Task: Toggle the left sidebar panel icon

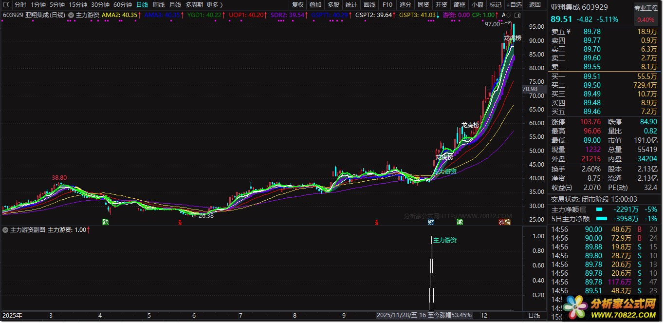Action: [6, 5]
